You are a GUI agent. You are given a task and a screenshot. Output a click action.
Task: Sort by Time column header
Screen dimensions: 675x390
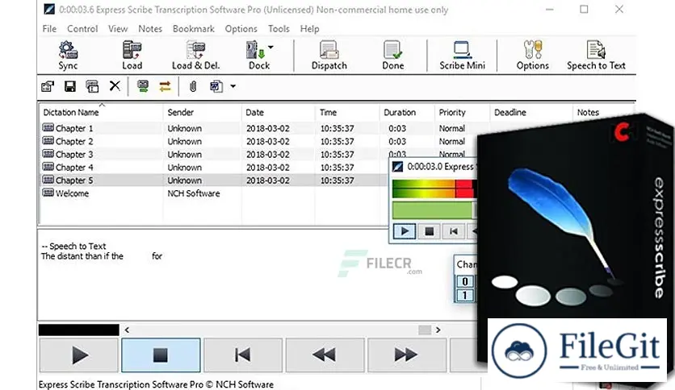[x=347, y=113]
